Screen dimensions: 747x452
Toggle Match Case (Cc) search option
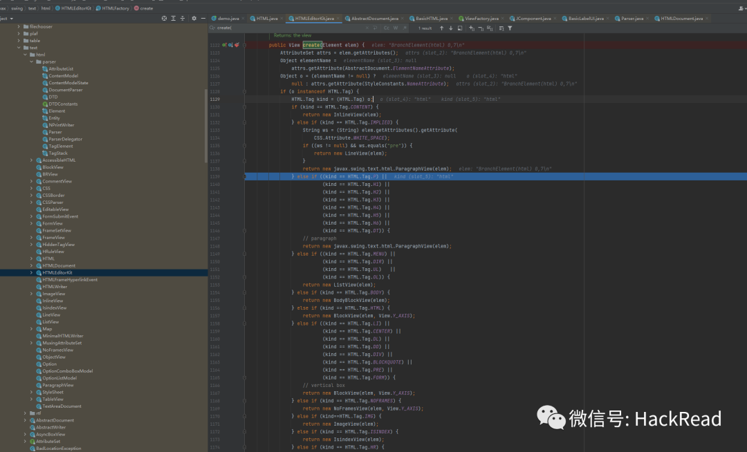[x=387, y=28]
